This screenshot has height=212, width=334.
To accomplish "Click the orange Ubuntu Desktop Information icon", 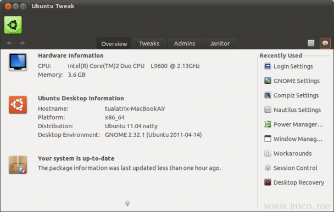I will (18, 105).
